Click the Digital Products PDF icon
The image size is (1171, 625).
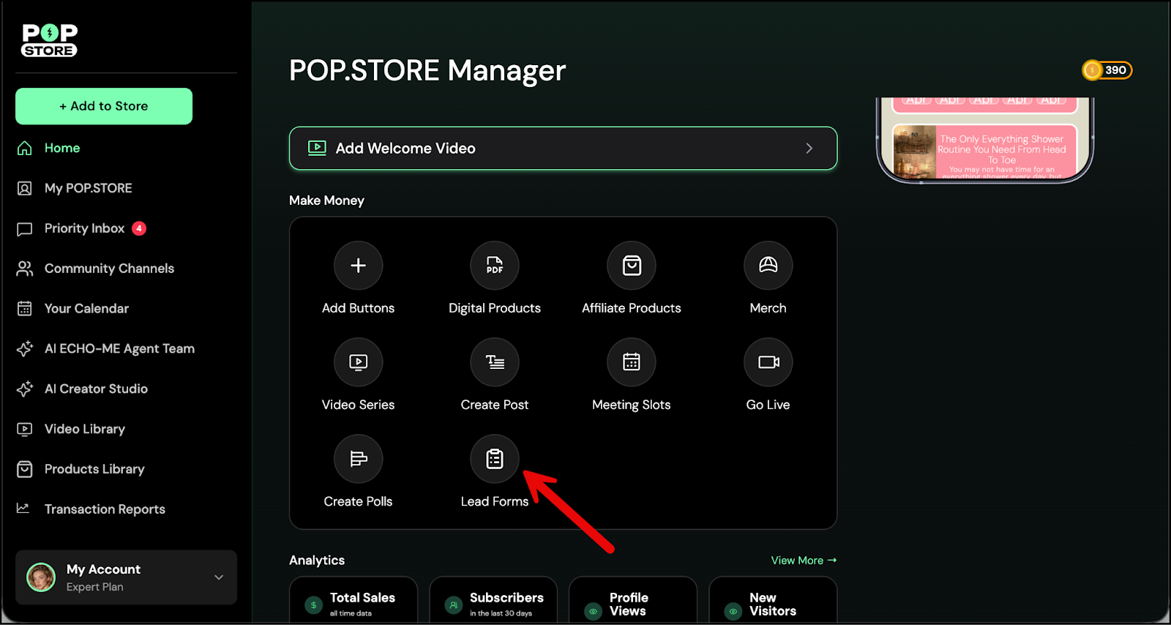tap(495, 266)
